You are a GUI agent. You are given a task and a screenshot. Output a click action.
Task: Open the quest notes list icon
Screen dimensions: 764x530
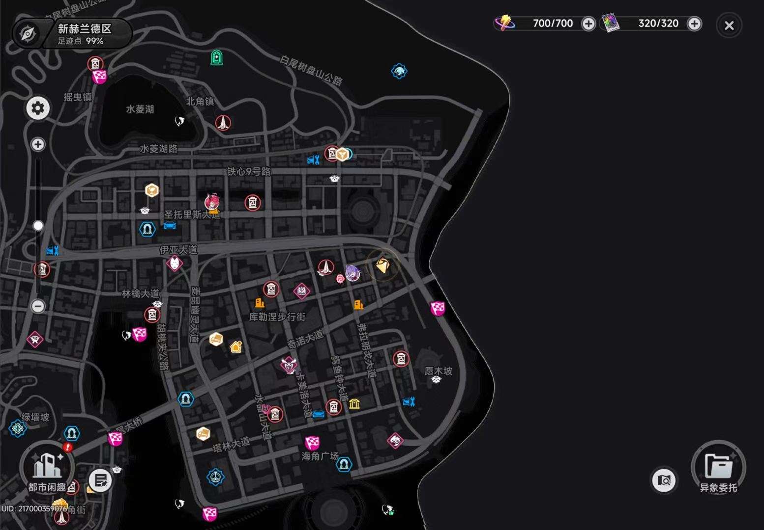pos(100,480)
